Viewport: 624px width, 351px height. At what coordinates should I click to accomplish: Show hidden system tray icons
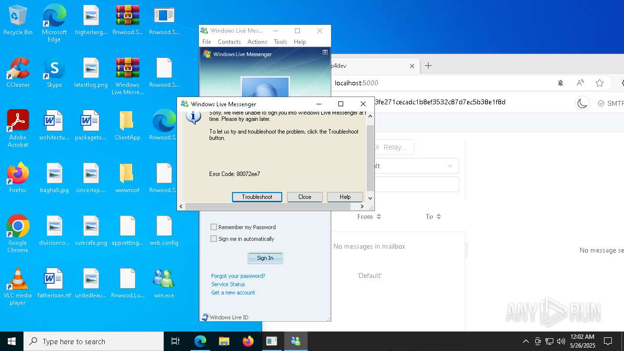pos(526,341)
